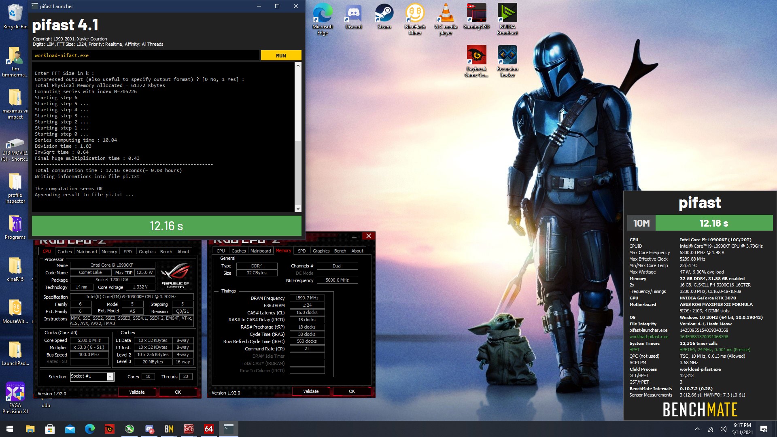Click the HPET timer entry in BenchMate
This screenshot has width=777, height=437.
click(634, 350)
